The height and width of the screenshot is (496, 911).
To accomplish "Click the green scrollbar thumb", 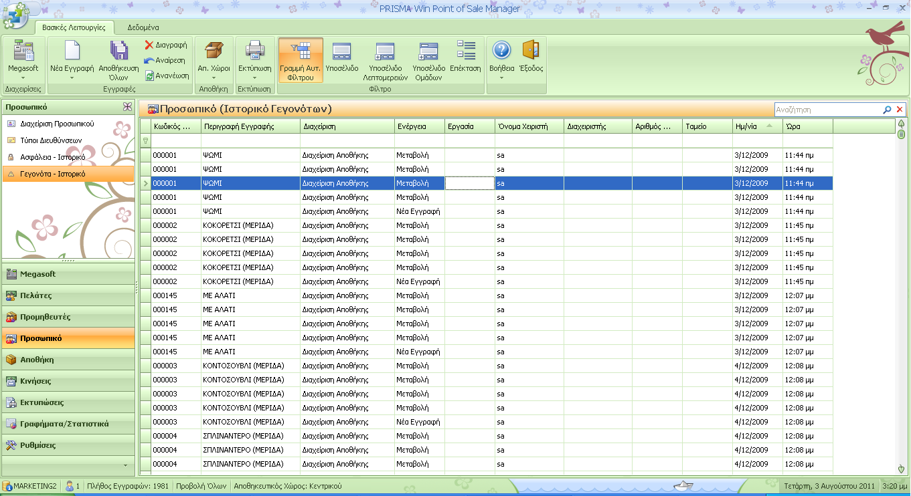I will [901, 134].
